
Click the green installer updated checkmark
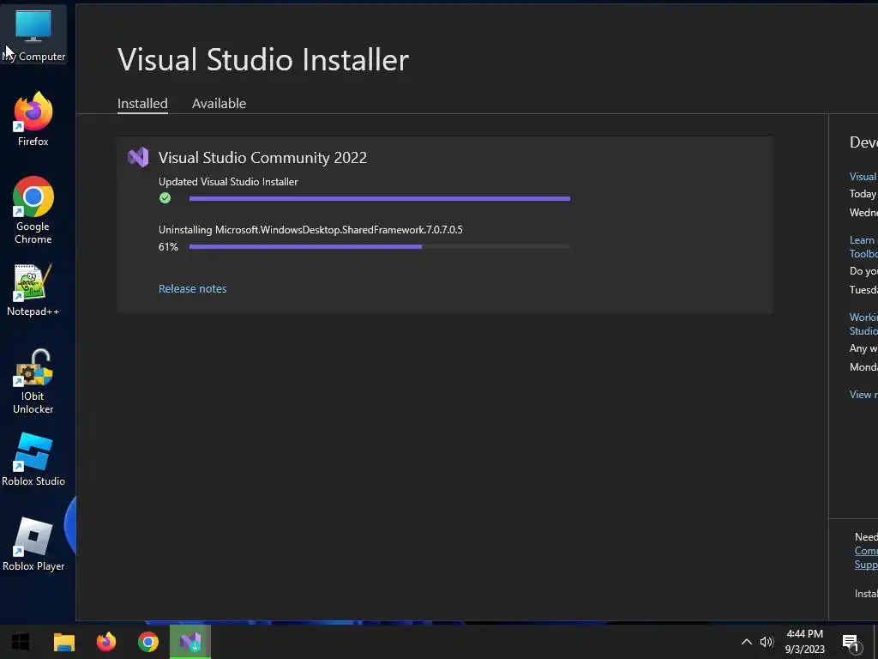pos(165,198)
